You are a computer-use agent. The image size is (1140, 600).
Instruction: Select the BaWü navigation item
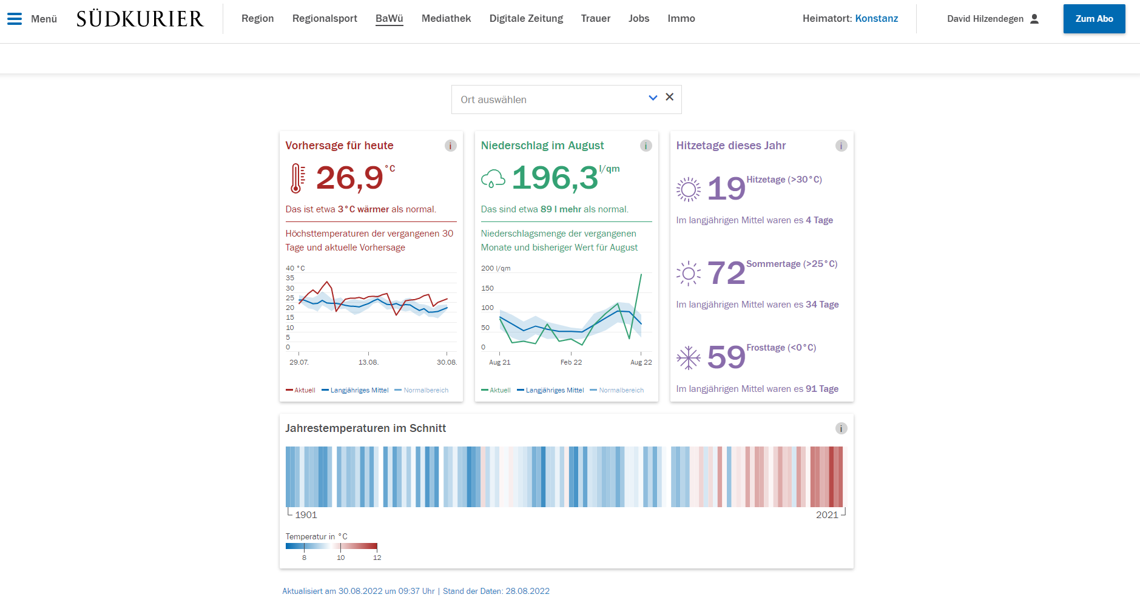[389, 19]
